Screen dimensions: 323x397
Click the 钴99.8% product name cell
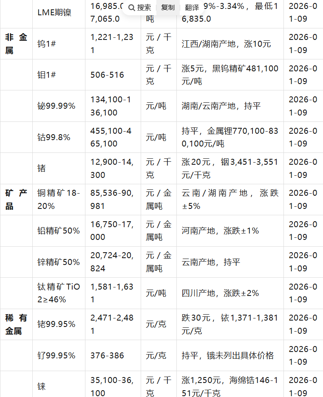[x=54, y=137]
